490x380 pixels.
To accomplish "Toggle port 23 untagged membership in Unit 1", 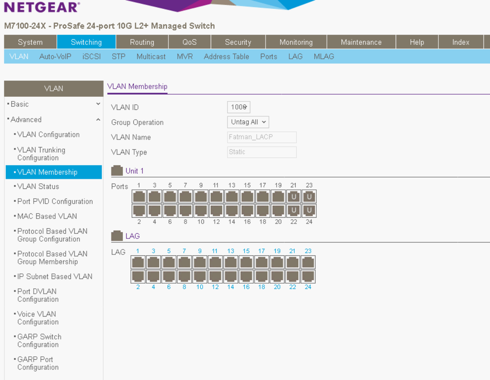I will click(309, 197).
